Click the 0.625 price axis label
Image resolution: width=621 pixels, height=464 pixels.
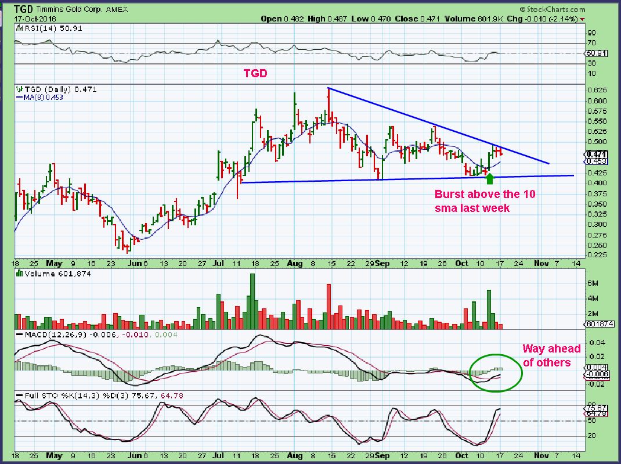click(x=597, y=90)
